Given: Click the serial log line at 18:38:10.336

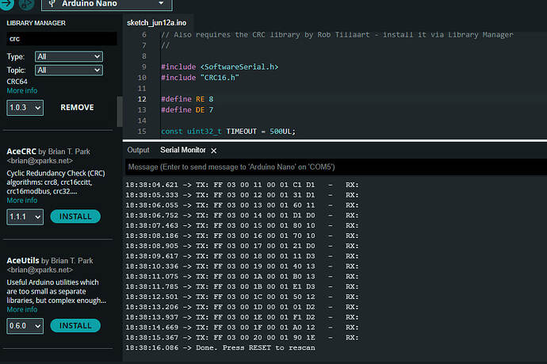Looking at the screenshot, I should click(x=242, y=266).
